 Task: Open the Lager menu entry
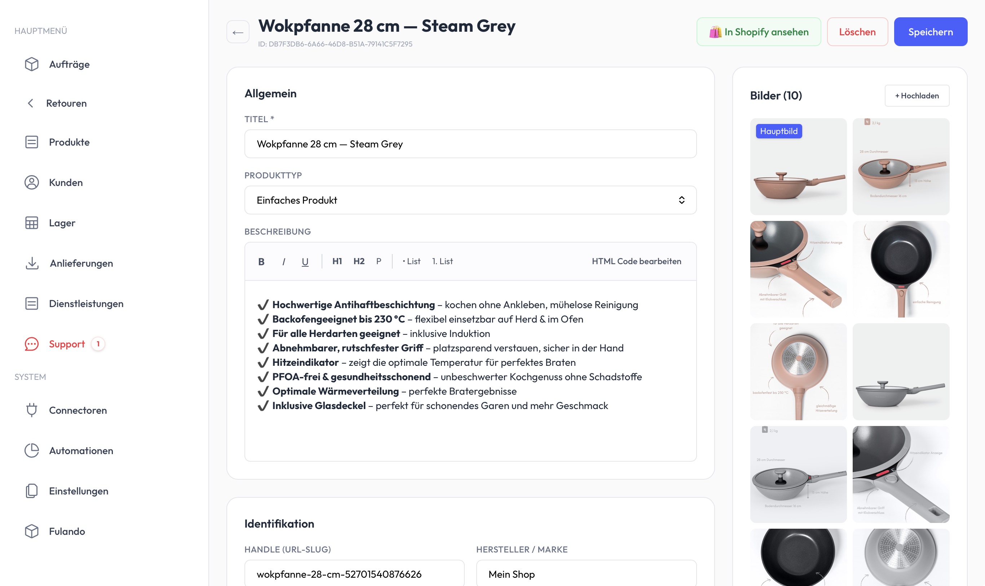(x=62, y=223)
